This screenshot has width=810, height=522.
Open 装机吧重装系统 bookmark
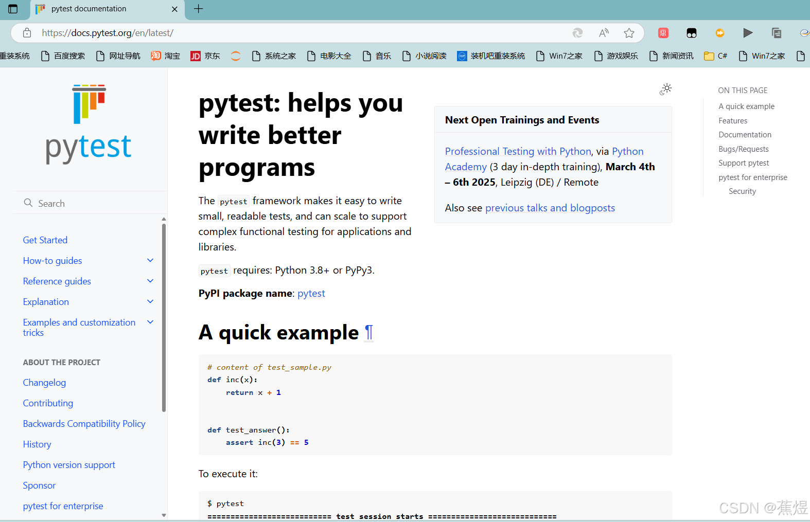point(491,56)
